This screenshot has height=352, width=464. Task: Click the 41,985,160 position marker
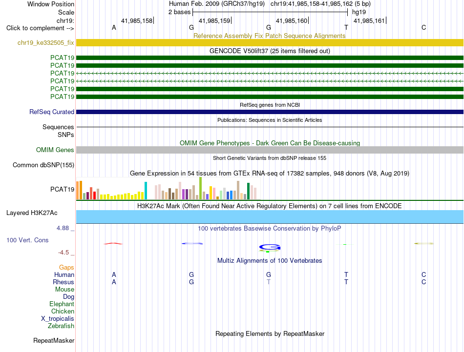(x=292, y=20)
